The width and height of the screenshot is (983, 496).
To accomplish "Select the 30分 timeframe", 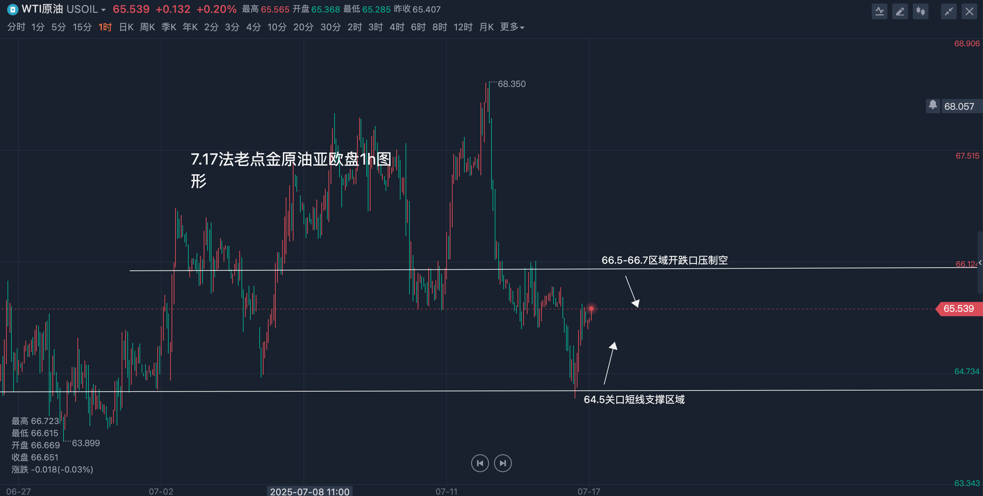I will [330, 27].
